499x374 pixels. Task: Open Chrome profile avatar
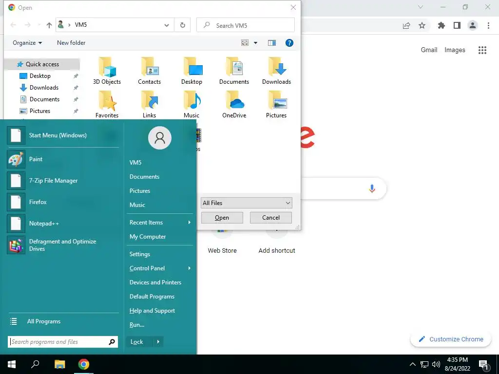(x=473, y=25)
